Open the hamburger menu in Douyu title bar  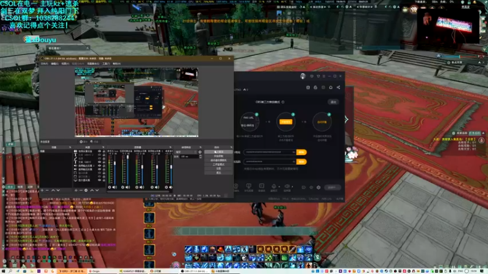324,76
